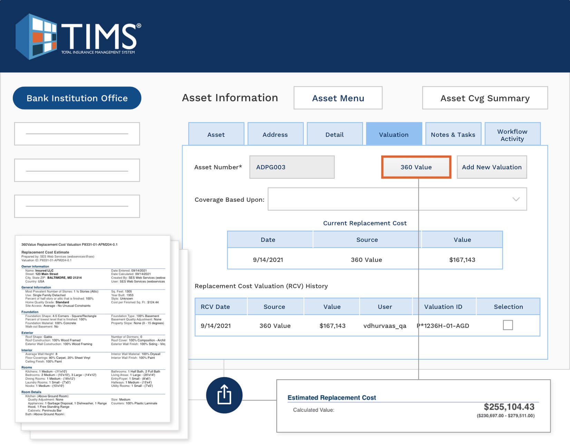The width and height of the screenshot is (570, 445).
Task: Open the Asset Menu
Action: click(338, 98)
